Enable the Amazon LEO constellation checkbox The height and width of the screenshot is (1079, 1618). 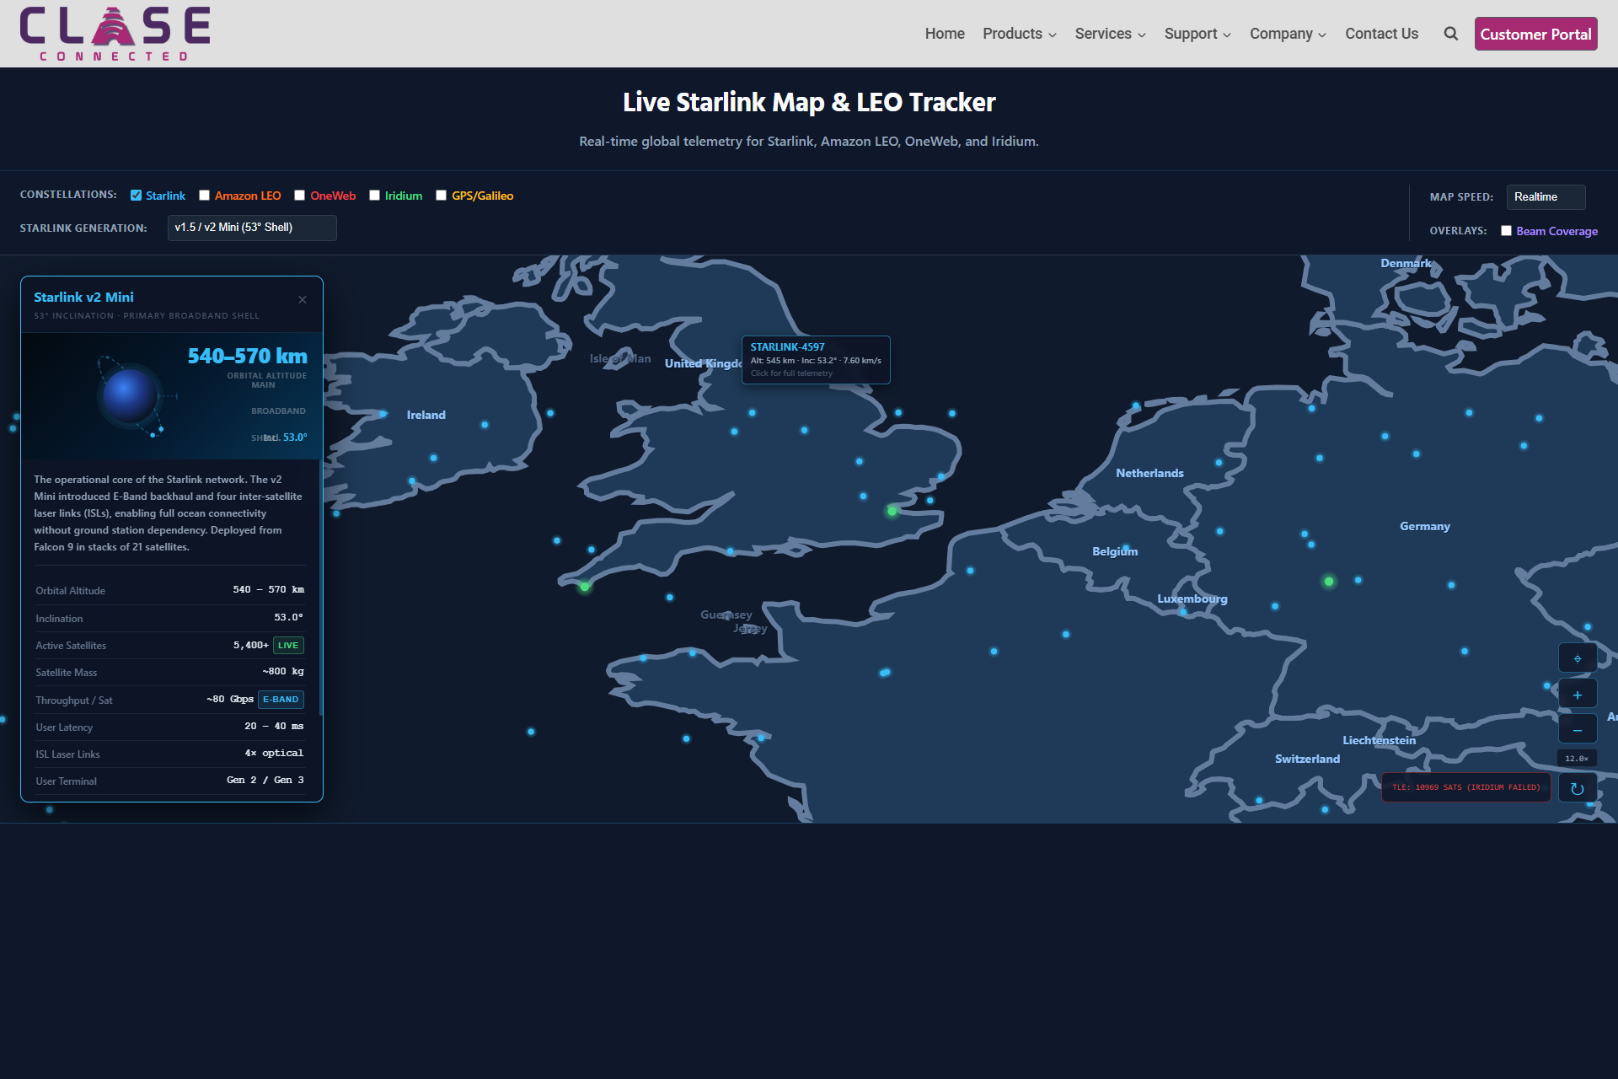tap(204, 196)
